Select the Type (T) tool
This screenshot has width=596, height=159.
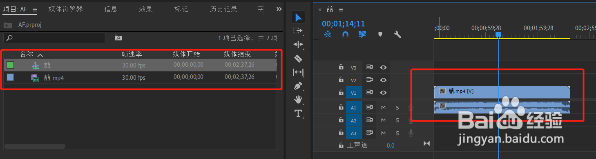coord(298,113)
